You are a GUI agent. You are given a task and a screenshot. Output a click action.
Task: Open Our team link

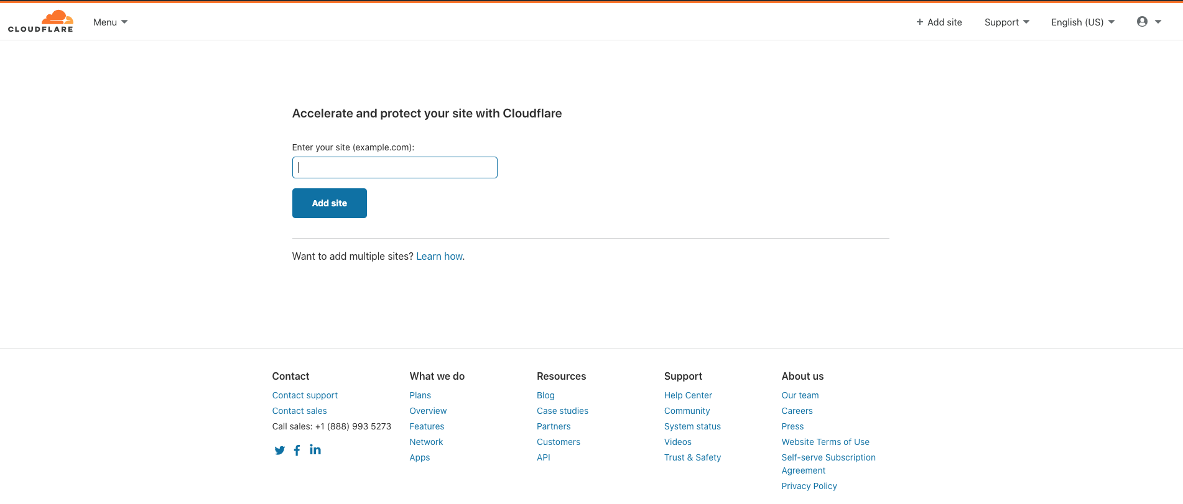click(800, 395)
